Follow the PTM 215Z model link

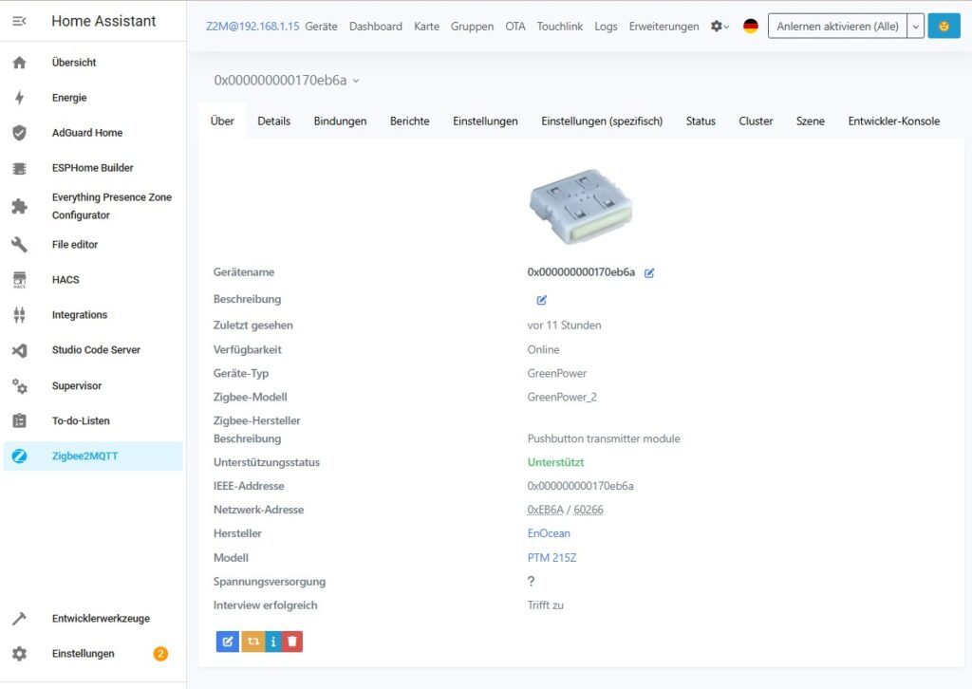pos(551,558)
